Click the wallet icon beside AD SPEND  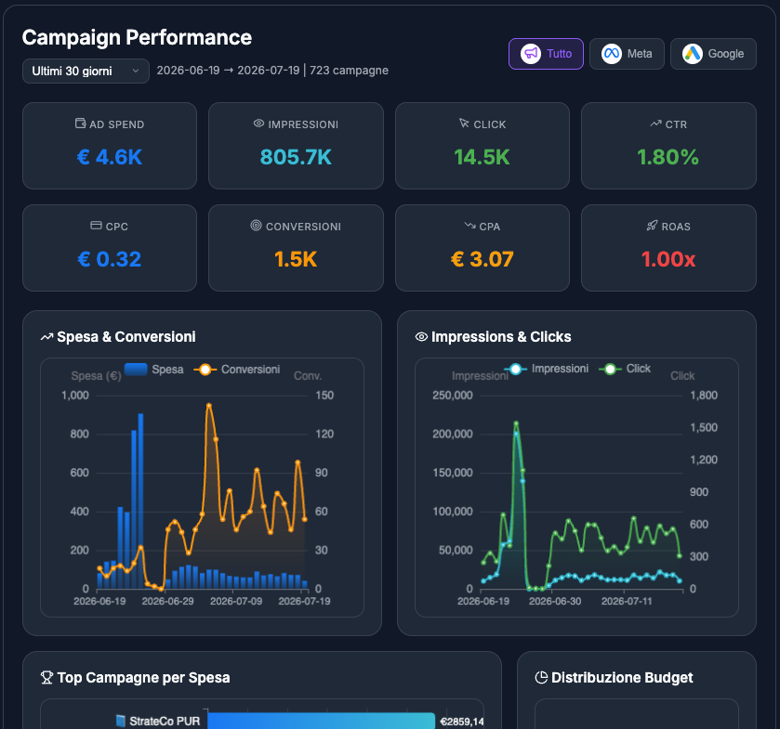[x=80, y=124]
